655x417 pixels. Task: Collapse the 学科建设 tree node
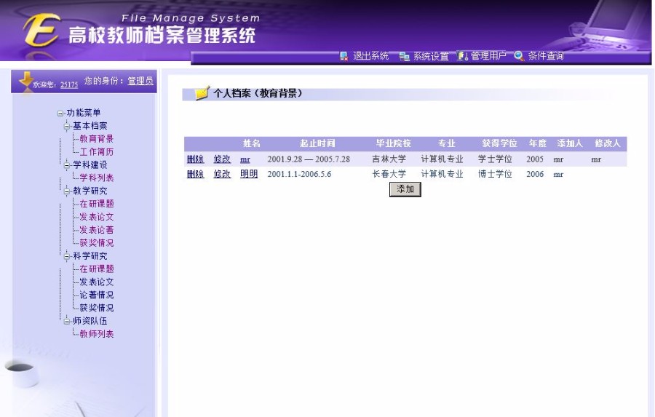click(x=67, y=165)
